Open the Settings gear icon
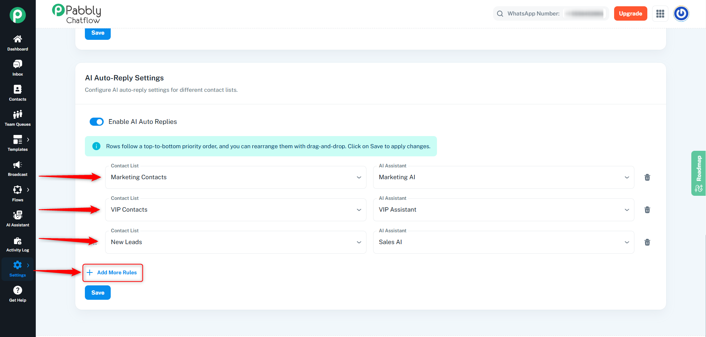Viewport: 706px width, 337px height. tap(17, 265)
